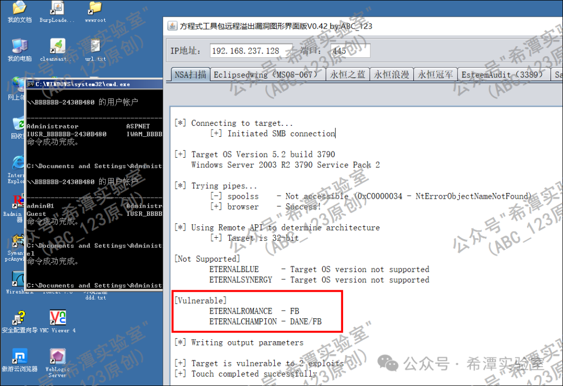The image size is (563, 386).
Task: Open the Eclipsedwing (MS08-067) tab
Action: click(x=268, y=74)
